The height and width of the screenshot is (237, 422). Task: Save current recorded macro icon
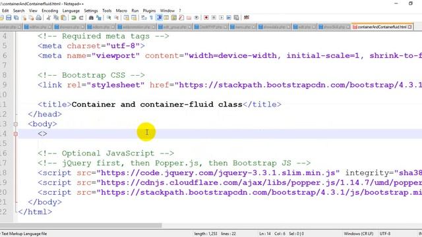click(x=236, y=18)
